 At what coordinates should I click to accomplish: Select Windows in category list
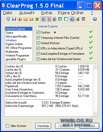tap(19, 40)
